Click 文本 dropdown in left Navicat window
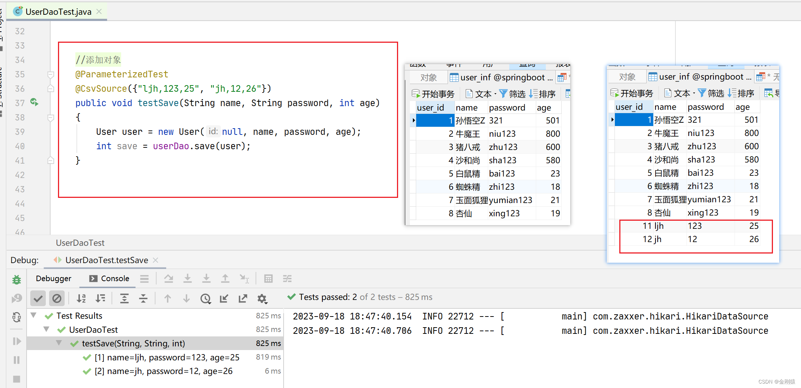The width and height of the screenshot is (801, 388). click(481, 94)
